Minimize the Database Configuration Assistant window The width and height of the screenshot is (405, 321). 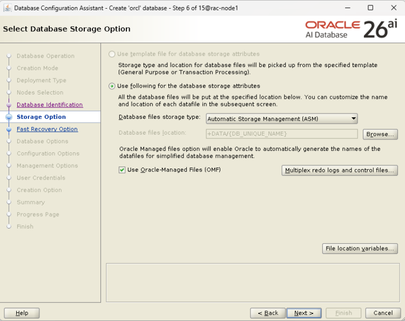[348, 8]
